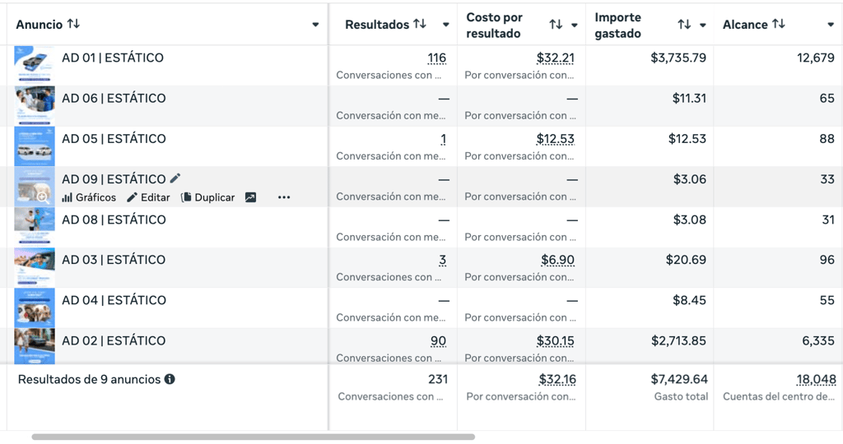Click the sort arrows in Resultados header

coord(420,24)
